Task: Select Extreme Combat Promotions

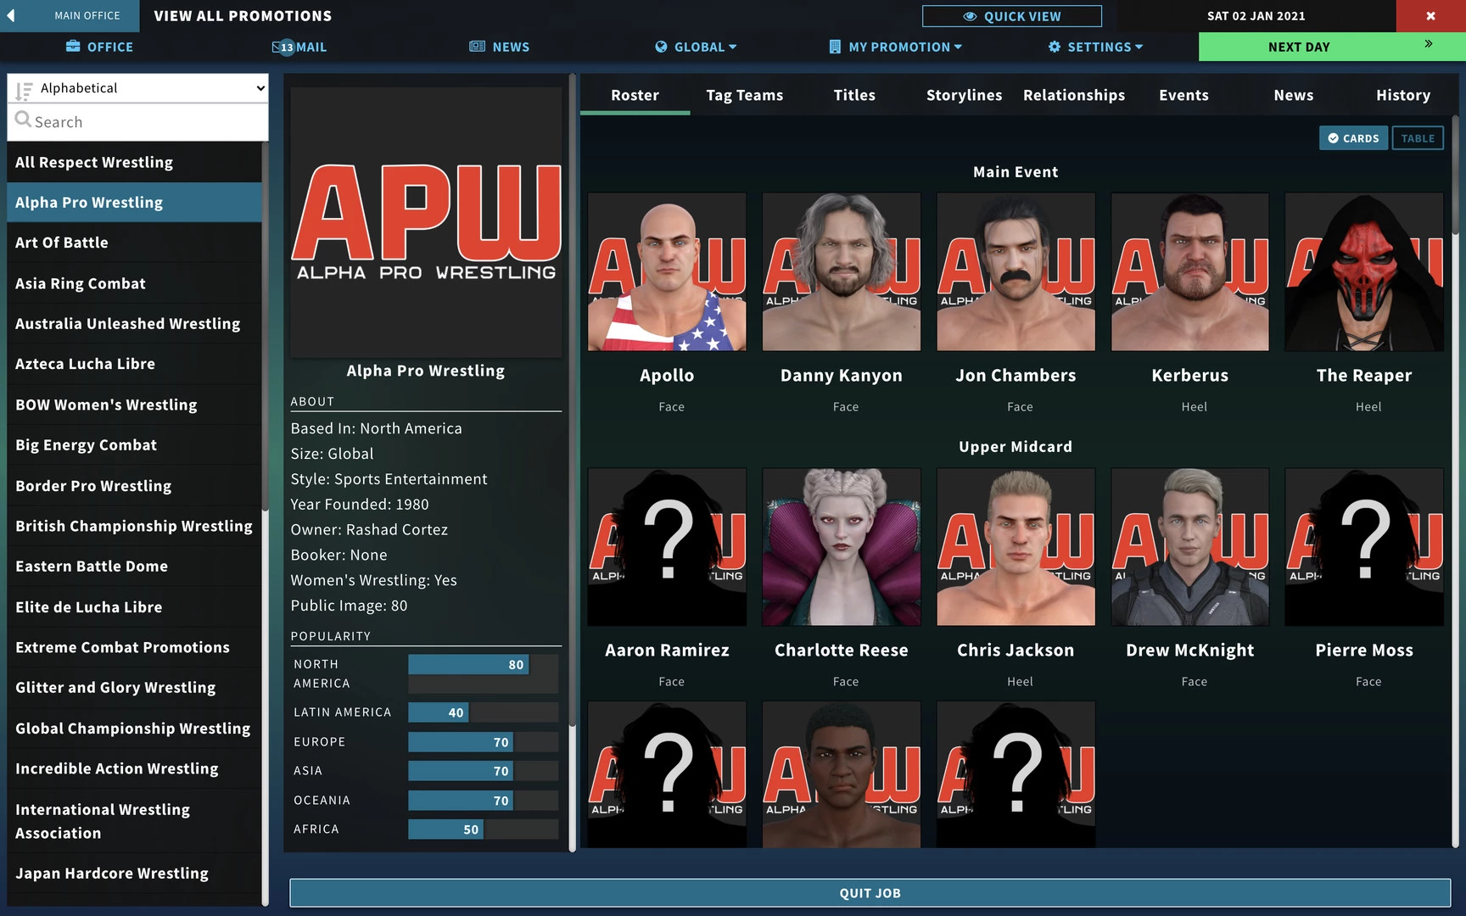Action: point(134,647)
